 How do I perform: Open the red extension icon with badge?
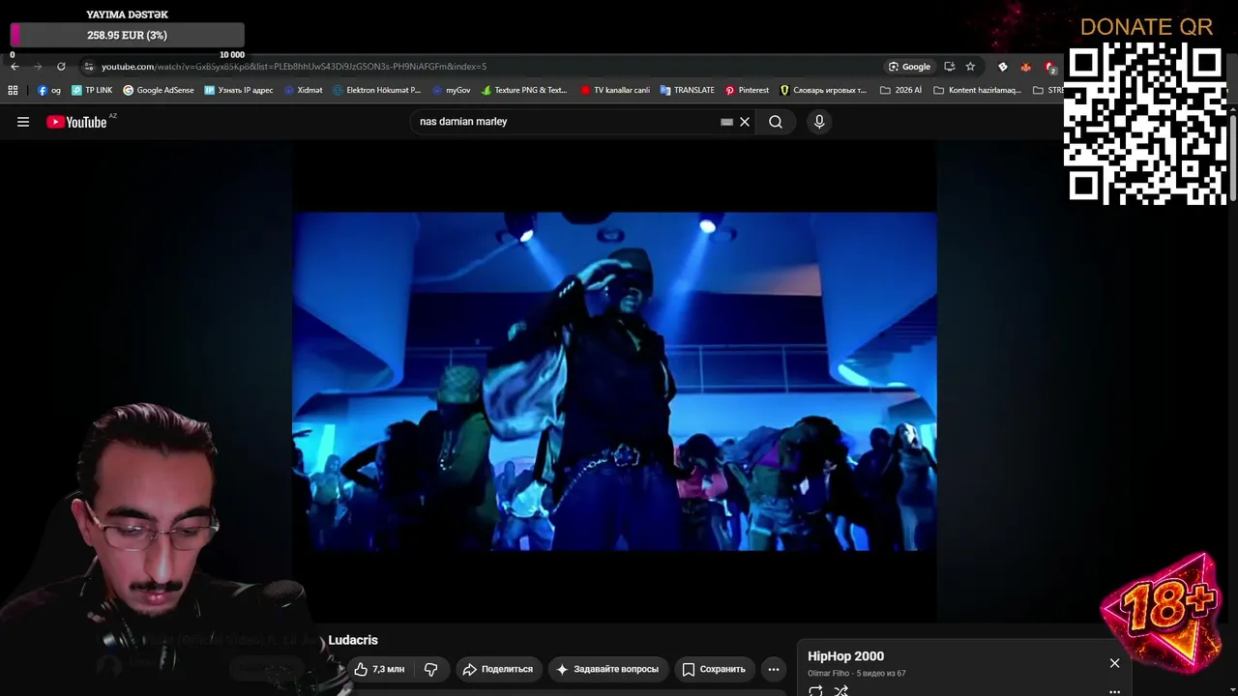click(1050, 67)
